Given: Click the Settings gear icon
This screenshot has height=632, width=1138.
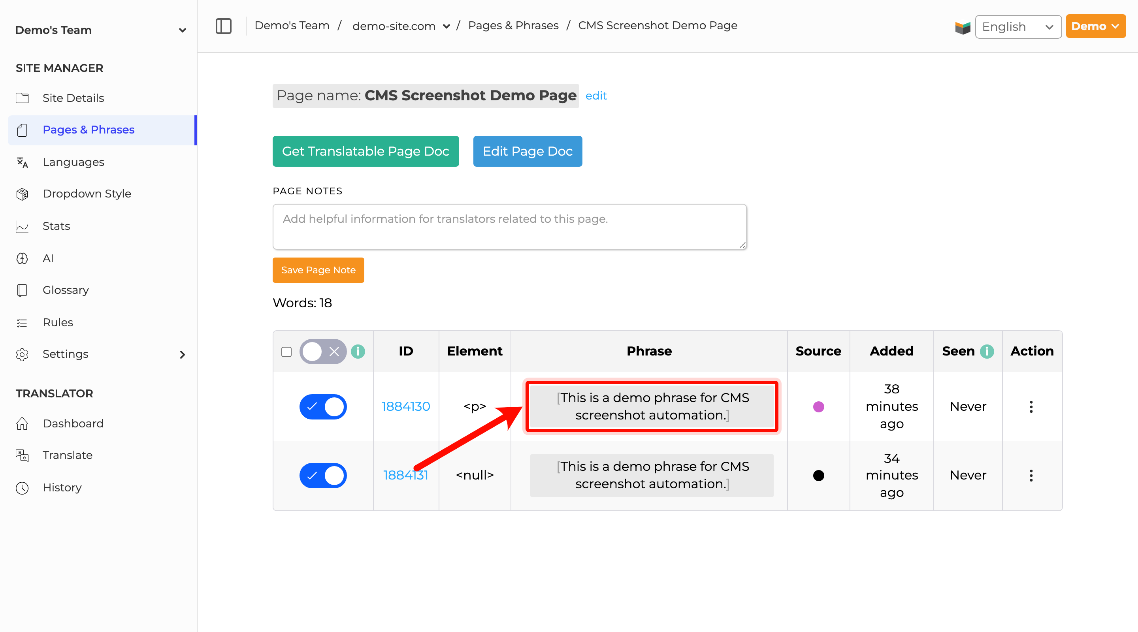Looking at the screenshot, I should [22, 354].
